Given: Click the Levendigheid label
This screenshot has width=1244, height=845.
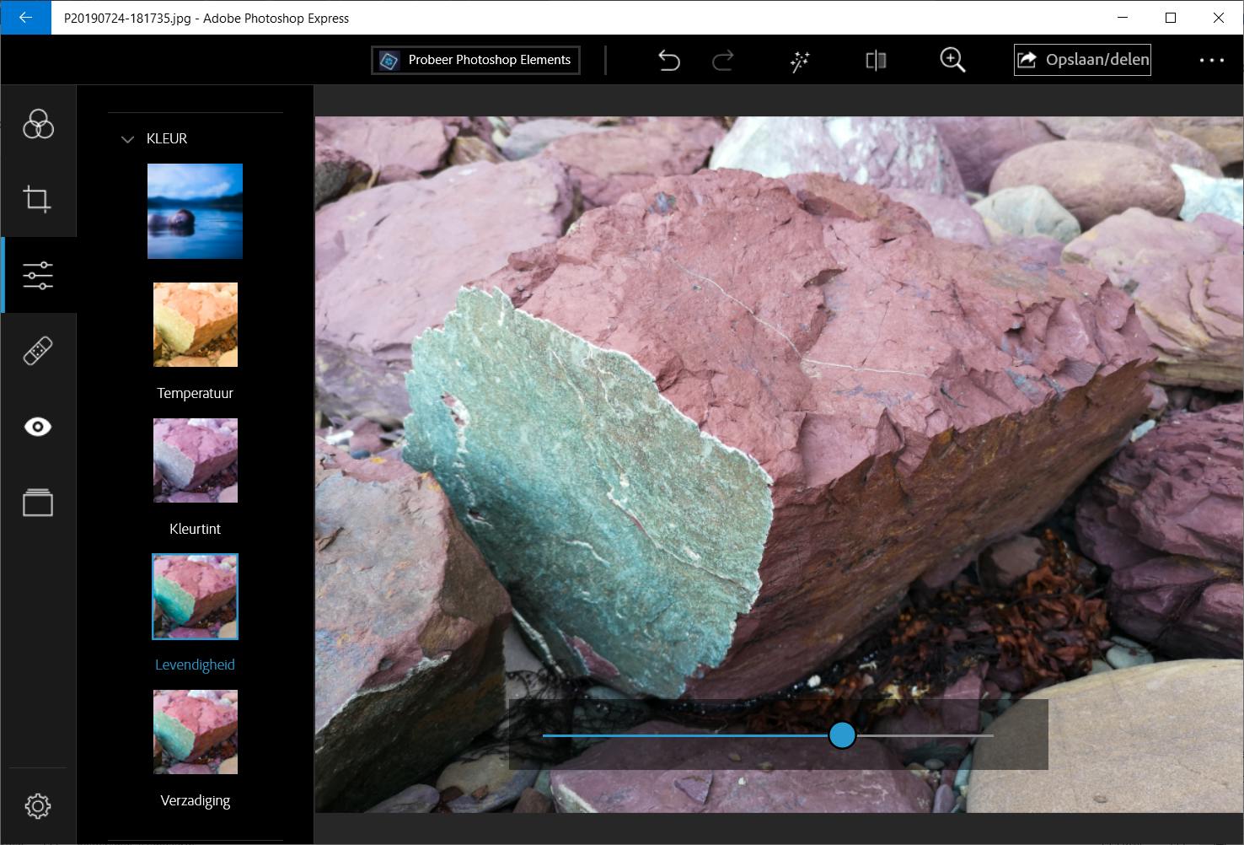Looking at the screenshot, I should click(195, 665).
